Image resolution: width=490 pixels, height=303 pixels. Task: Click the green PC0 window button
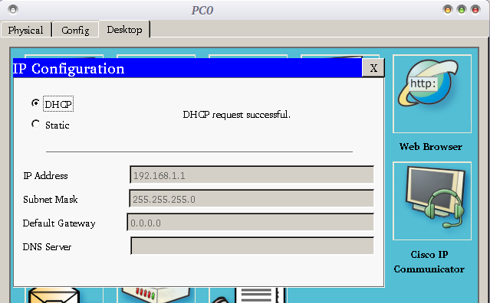[462, 10]
